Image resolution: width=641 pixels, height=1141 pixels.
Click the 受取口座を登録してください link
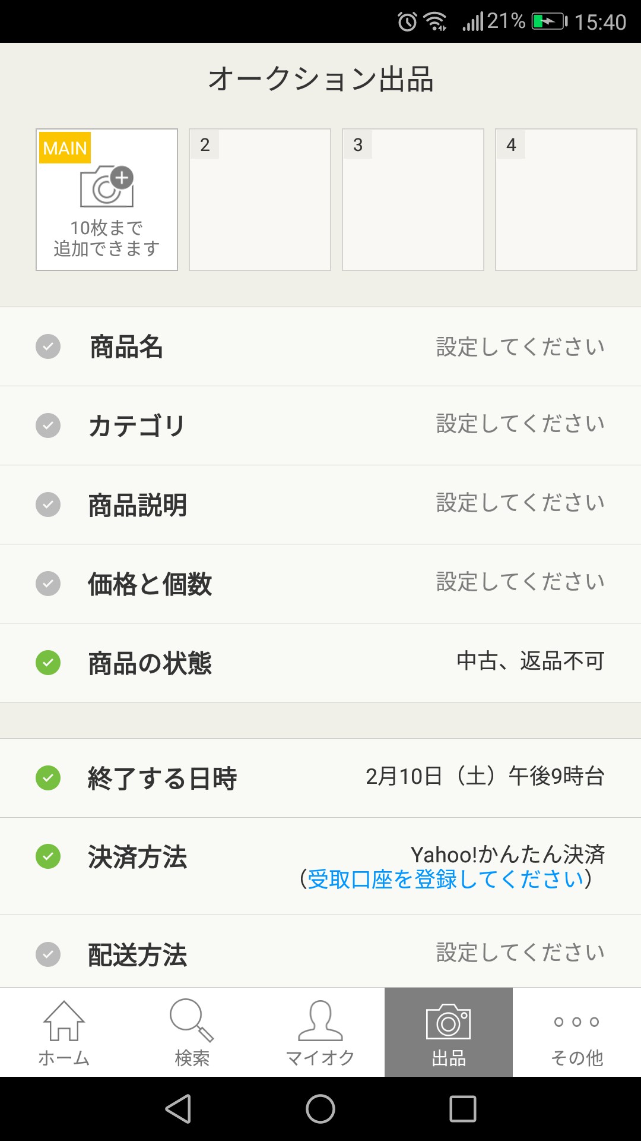[445, 880]
